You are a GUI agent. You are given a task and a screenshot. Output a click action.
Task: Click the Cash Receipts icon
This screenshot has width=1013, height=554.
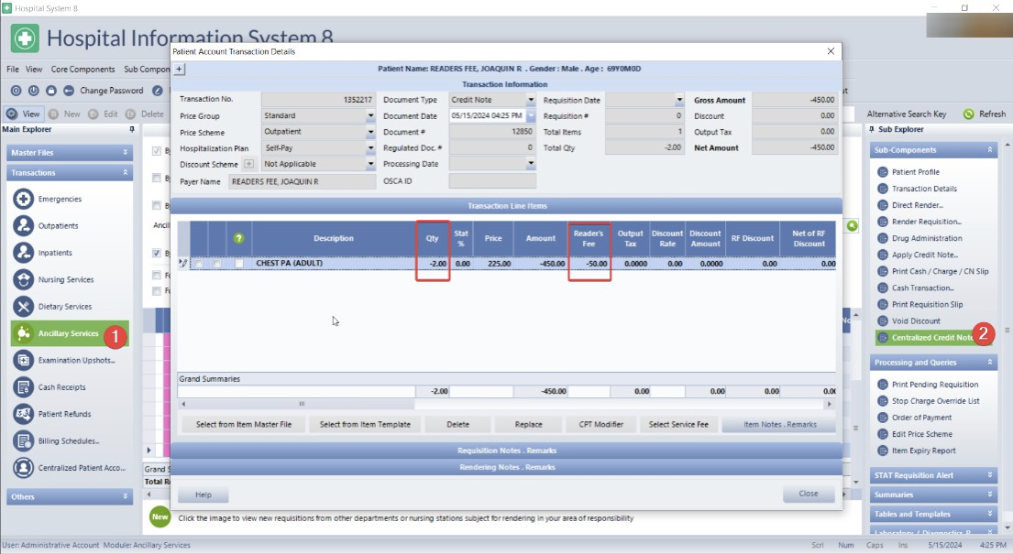click(24, 387)
